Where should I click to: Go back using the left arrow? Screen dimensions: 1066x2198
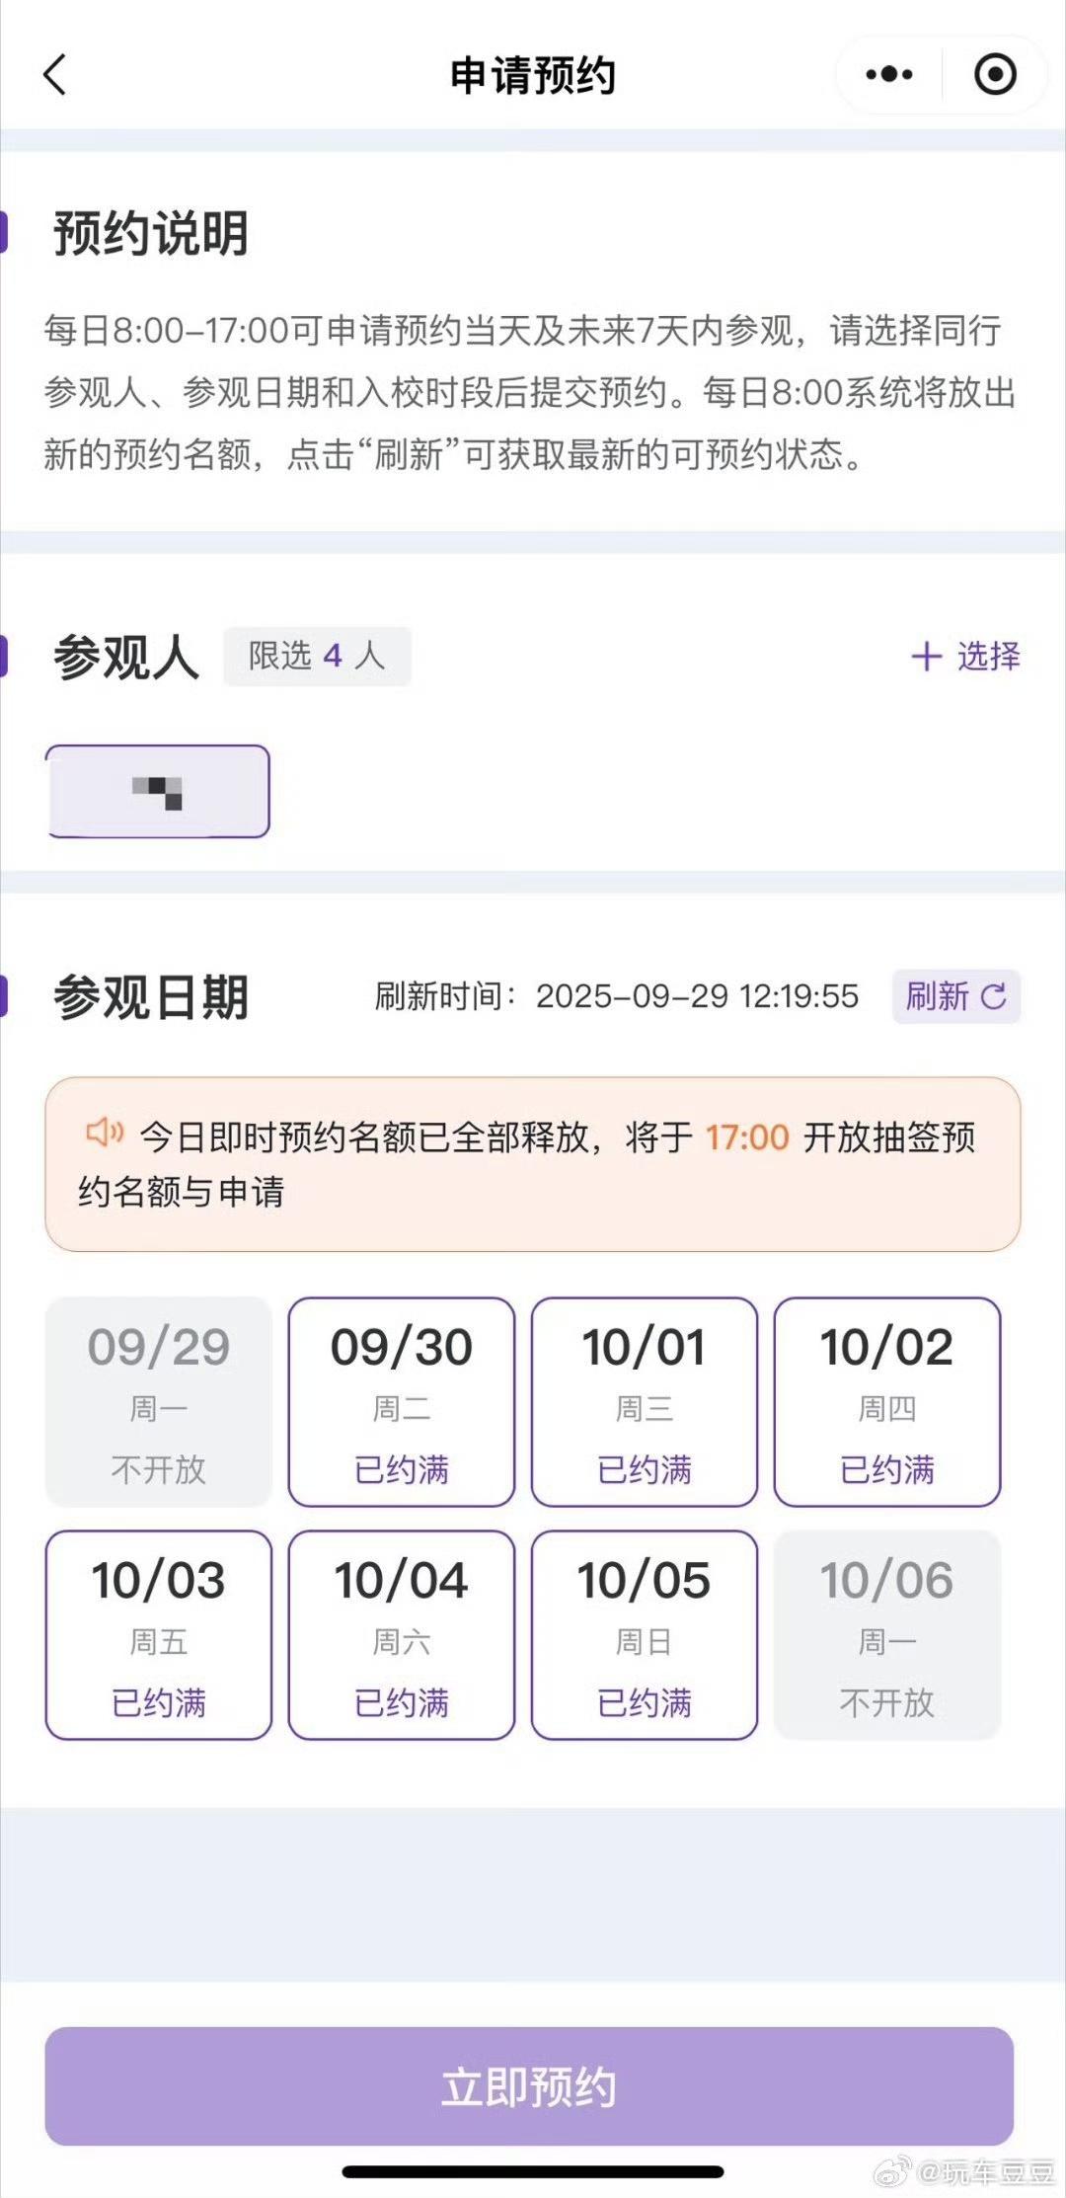pos(55,75)
